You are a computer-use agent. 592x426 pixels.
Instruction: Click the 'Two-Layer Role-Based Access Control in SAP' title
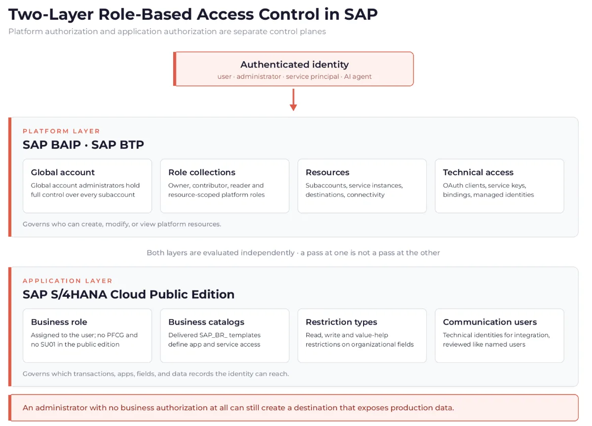193,14
